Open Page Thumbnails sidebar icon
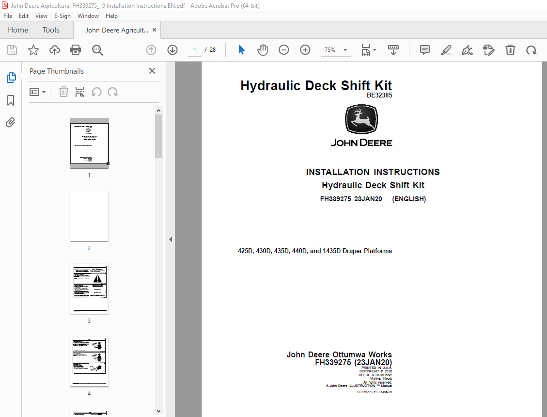This screenshot has height=417, width=547. (11, 78)
